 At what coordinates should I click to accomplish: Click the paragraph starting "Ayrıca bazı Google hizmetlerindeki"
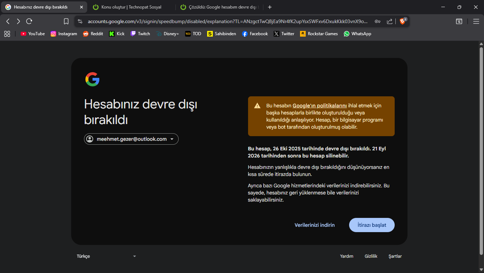tap(319, 193)
